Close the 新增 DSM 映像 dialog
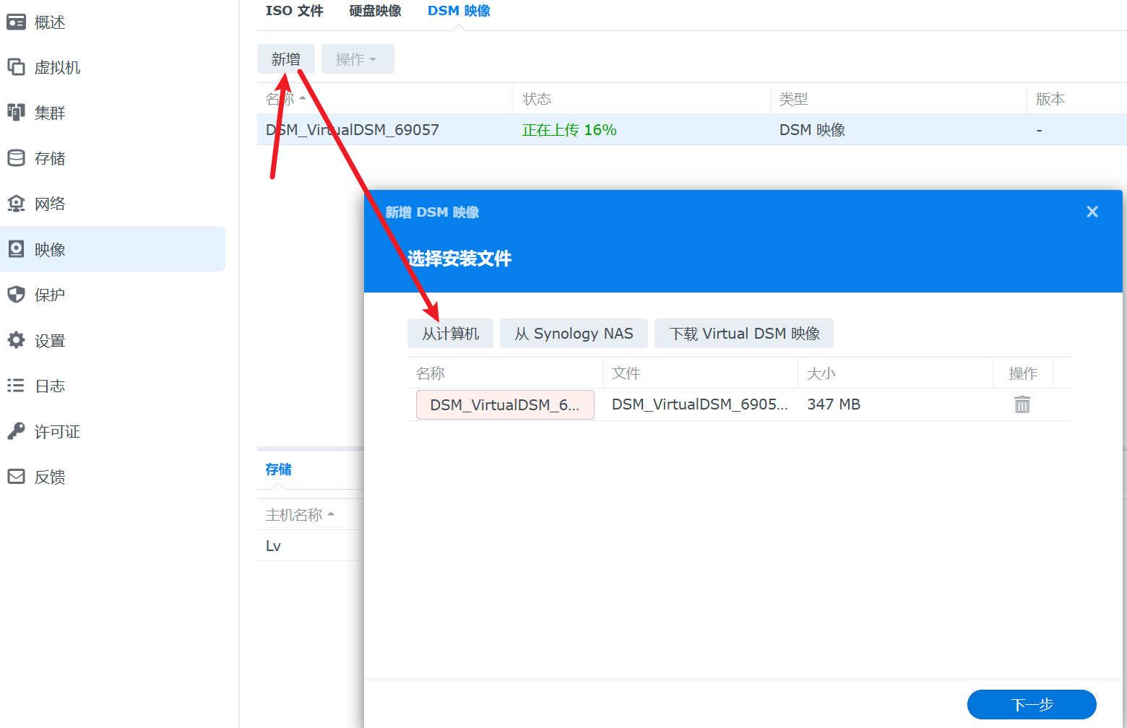 [1092, 212]
